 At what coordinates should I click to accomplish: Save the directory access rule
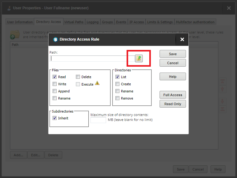click(173, 54)
